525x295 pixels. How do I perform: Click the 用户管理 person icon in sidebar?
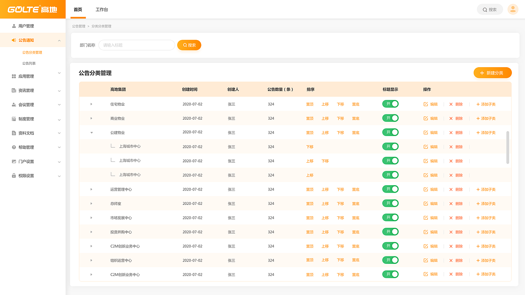[14, 26]
